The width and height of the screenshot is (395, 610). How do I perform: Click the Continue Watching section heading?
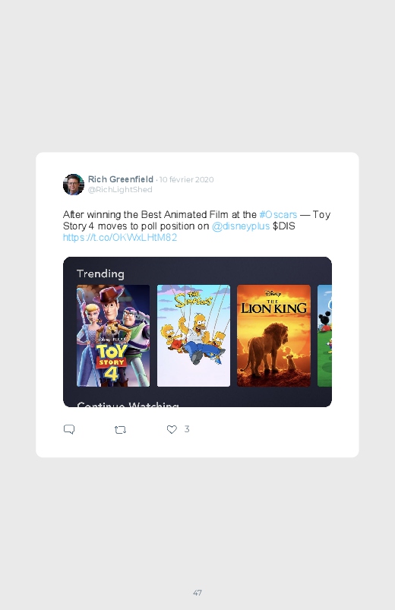(128, 405)
